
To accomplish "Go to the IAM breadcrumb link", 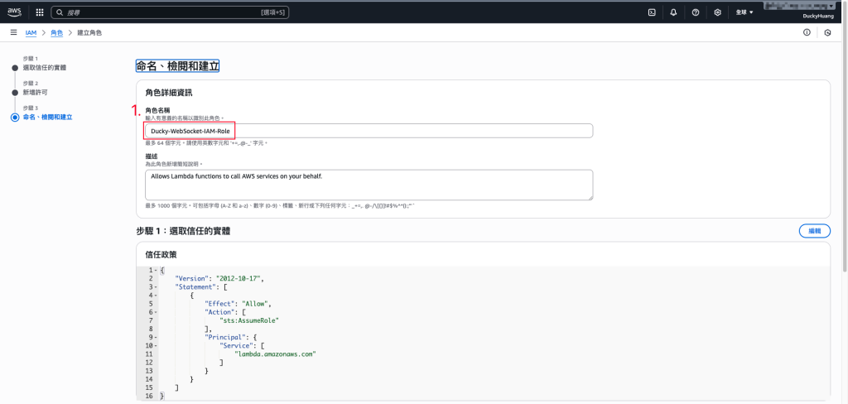I will [31, 33].
